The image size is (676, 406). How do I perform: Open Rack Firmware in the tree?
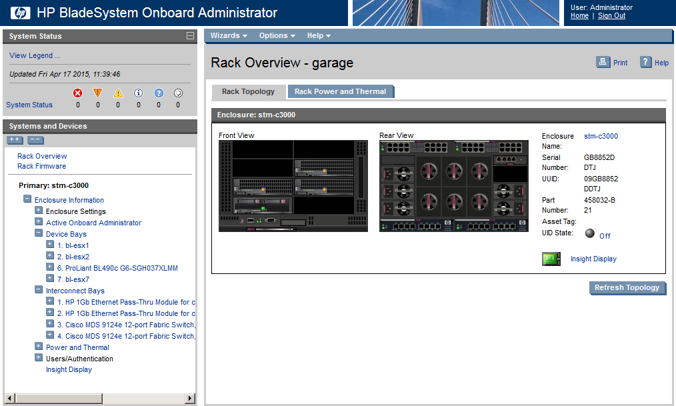pyautogui.click(x=42, y=166)
